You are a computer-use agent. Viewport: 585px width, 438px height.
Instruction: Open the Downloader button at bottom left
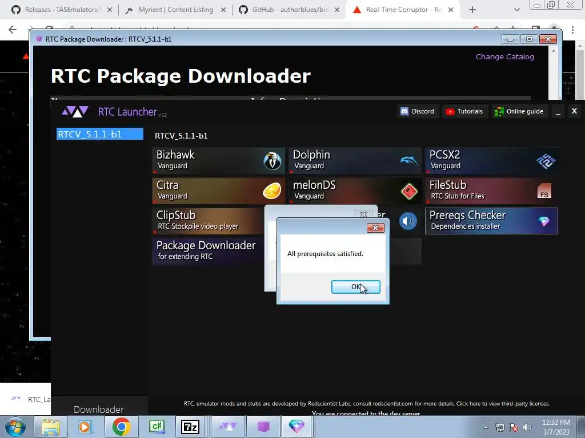point(99,409)
